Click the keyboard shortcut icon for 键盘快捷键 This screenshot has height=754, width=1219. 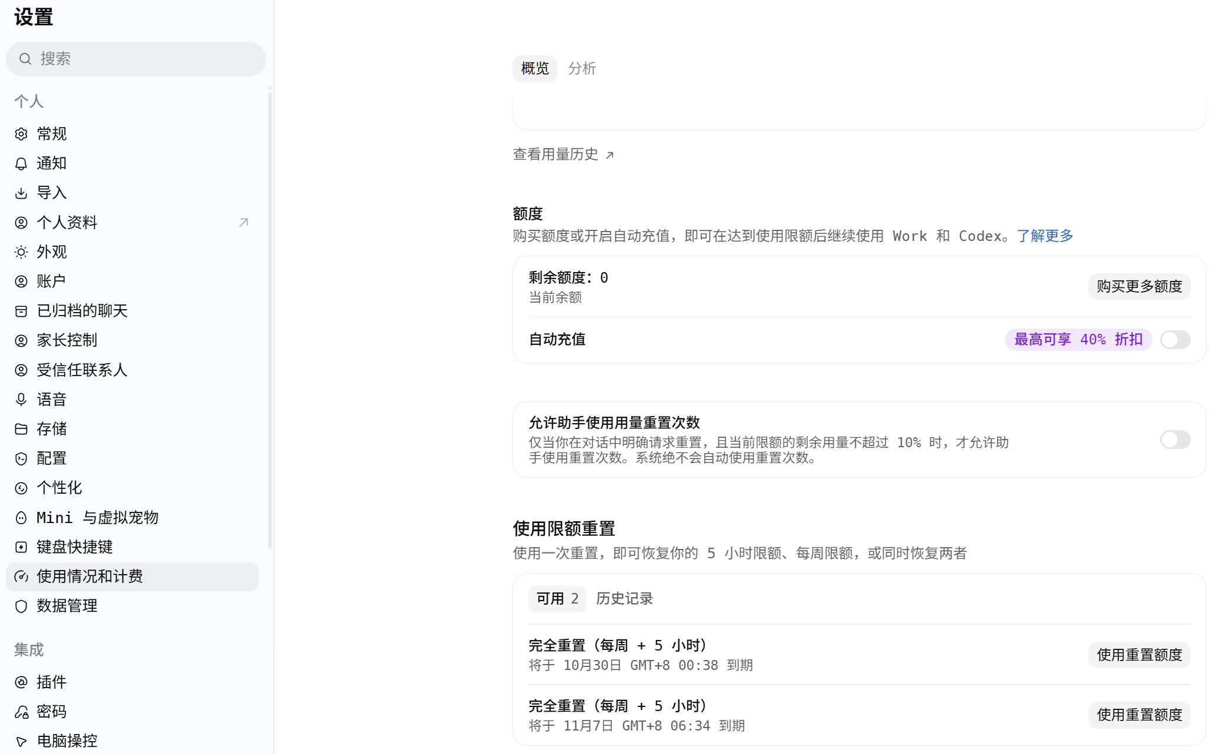21,547
